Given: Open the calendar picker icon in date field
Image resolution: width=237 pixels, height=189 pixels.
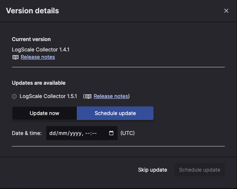Looking at the screenshot, I should pyautogui.click(x=111, y=133).
